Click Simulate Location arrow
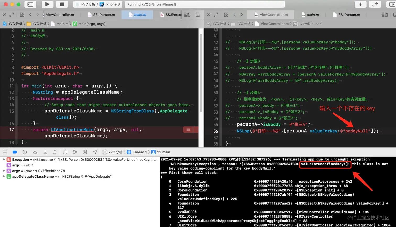Image resolution: width=396 pixels, height=227 pixels. 95,152
